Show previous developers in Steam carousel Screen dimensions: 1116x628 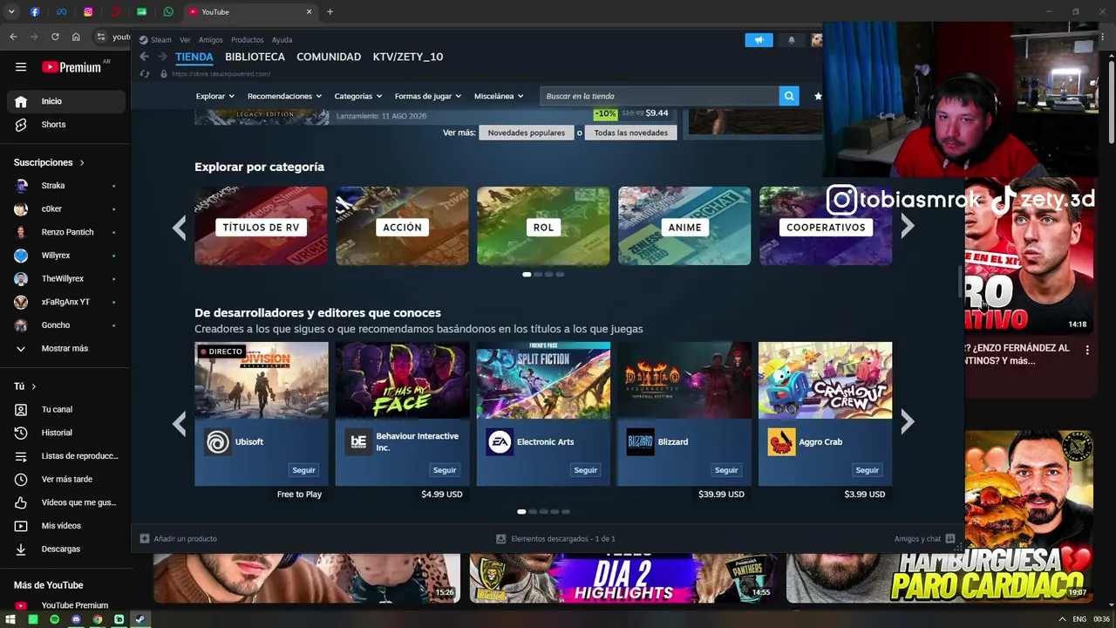(x=180, y=423)
